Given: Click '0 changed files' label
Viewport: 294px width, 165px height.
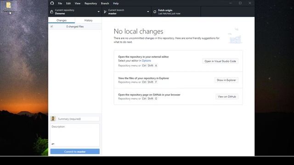Looking at the screenshot, I should [75, 27].
